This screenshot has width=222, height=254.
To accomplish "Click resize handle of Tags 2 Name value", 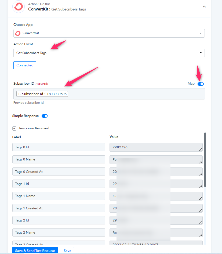I will [x=201, y=235].
